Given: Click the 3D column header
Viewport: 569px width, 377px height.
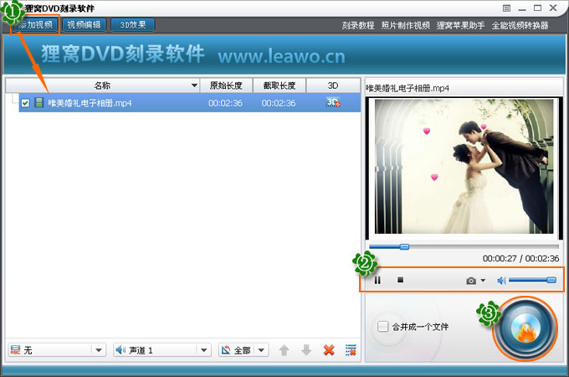Looking at the screenshot, I should pyautogui.click(x=333, y=85).
